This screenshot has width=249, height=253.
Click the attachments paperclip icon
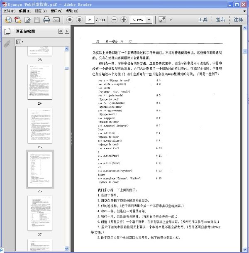7,44
